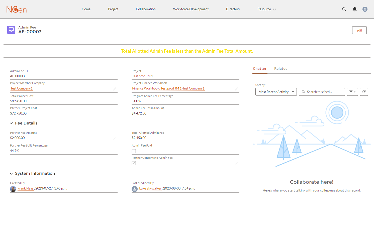The width and height of the screenshot is (374, 234).
Task: Collapse the Fee Details section
Action: [24, 123]
